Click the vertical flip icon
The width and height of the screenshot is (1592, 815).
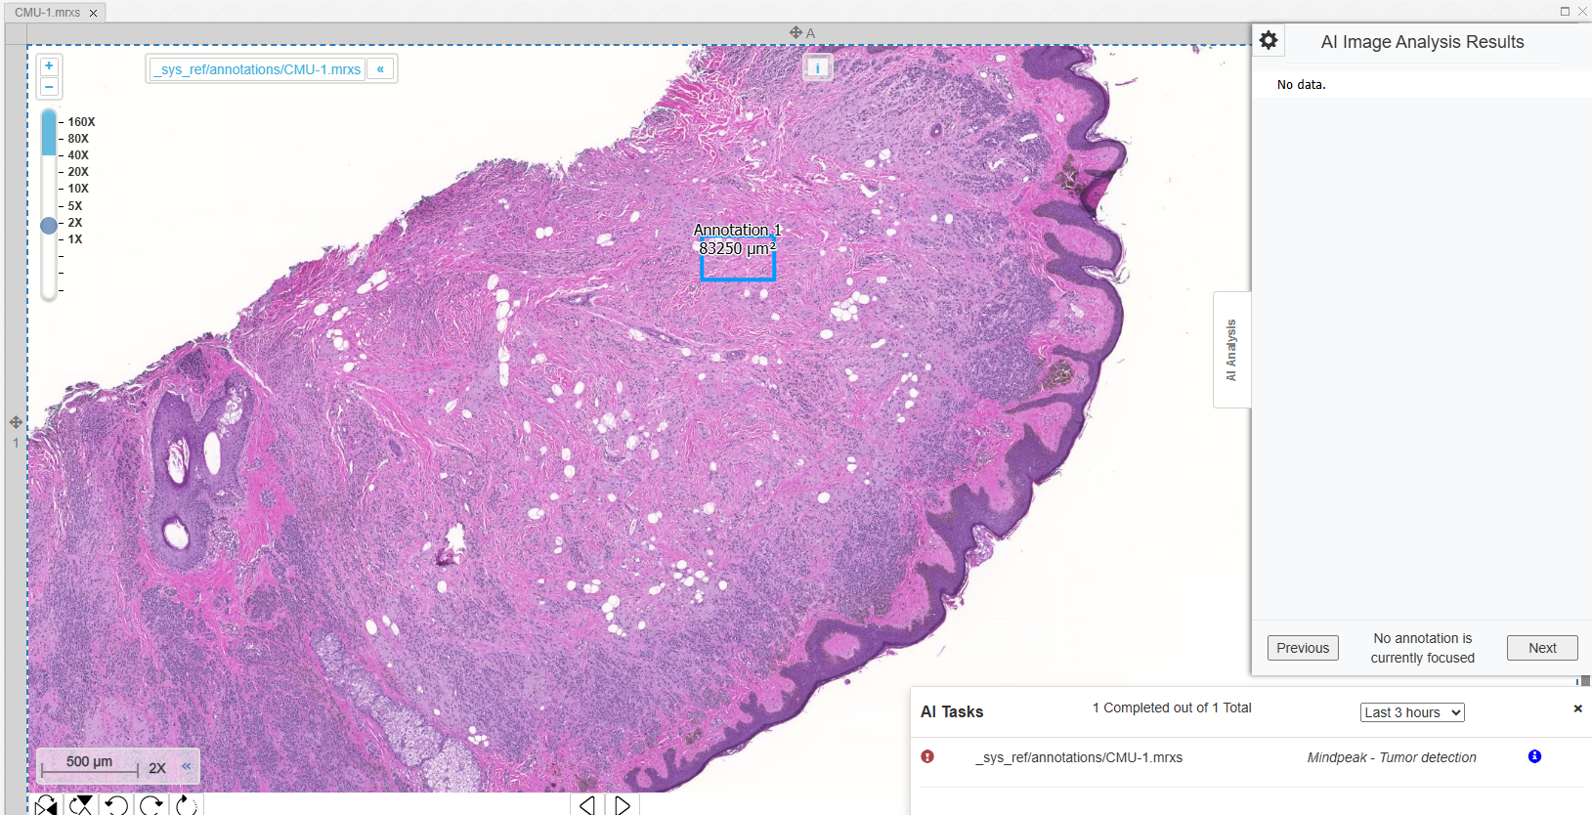click(x=81, y=805)
